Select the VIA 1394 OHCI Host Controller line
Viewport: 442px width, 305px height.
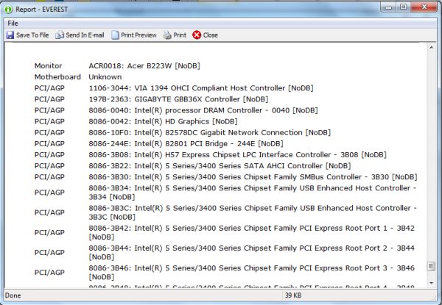point(201,88)
